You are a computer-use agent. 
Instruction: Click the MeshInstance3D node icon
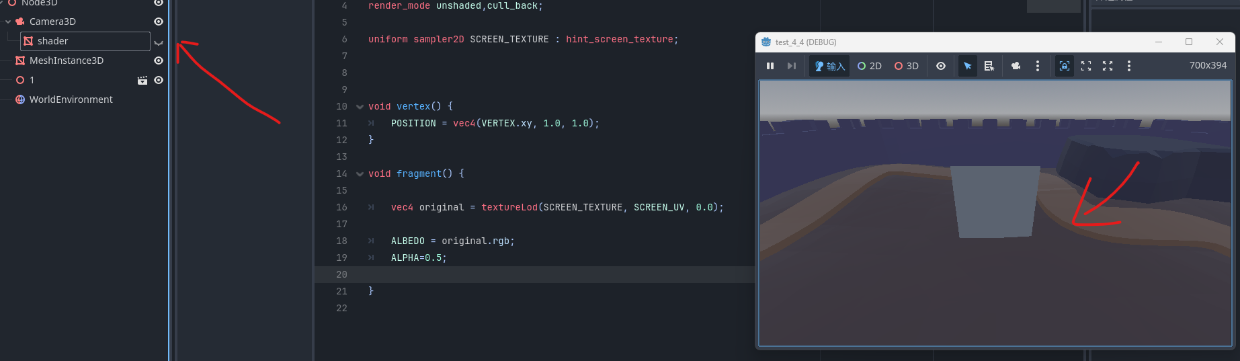[20, 61]
